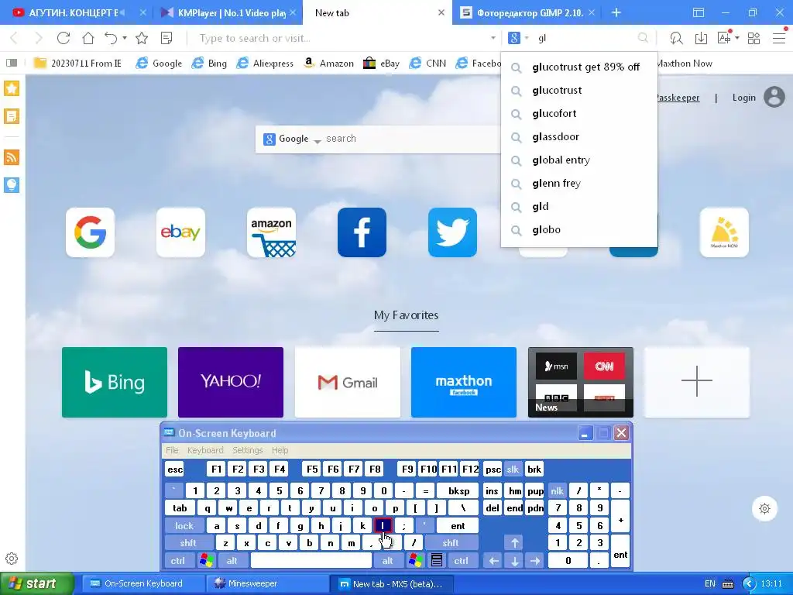Screen dimensions: 793x595
Task: Open the Help menu of On-Screen Keyboard
Action: point(280,450)
